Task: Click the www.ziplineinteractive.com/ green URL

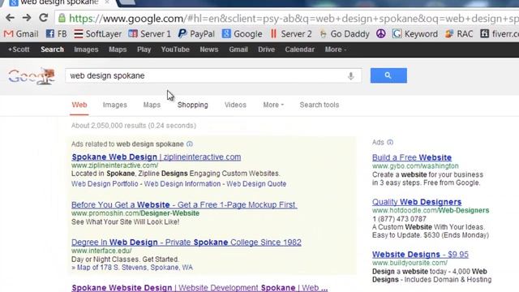Action: click(114, 165)
